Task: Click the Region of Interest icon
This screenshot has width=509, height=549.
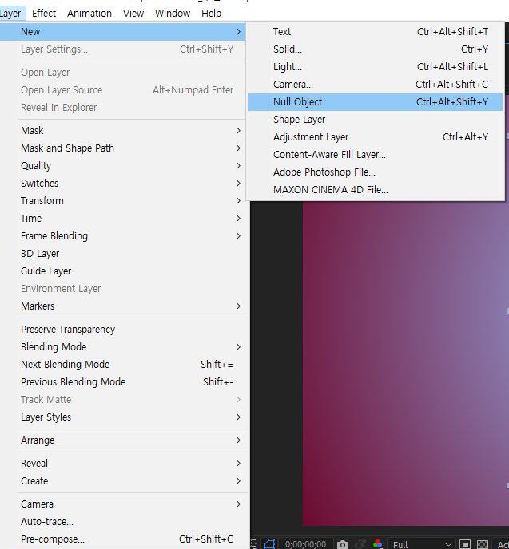Action: tap(465, 544)
